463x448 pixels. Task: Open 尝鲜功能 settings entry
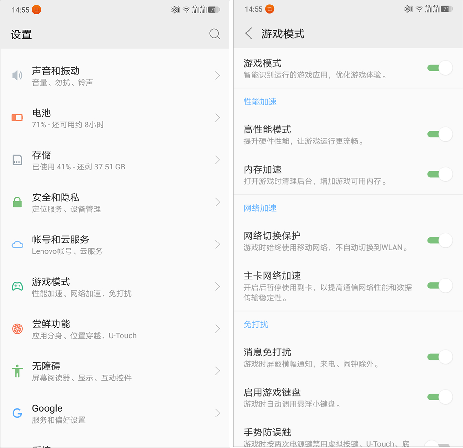click(115, 329)
